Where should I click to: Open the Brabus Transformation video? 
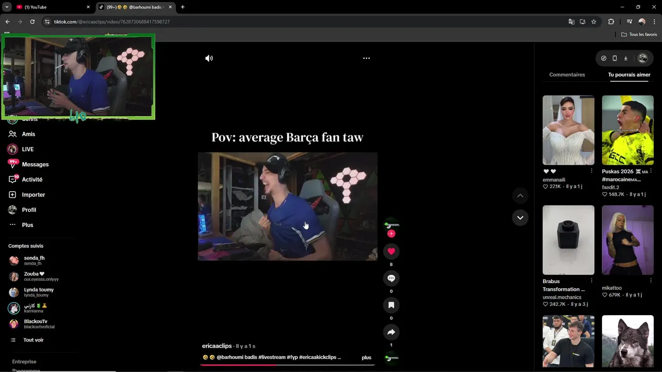[x=568, y=240]
